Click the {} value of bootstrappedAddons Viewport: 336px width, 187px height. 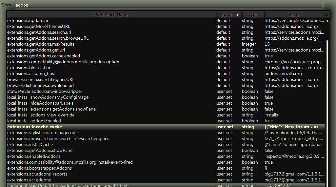click(x=266, y=168)
